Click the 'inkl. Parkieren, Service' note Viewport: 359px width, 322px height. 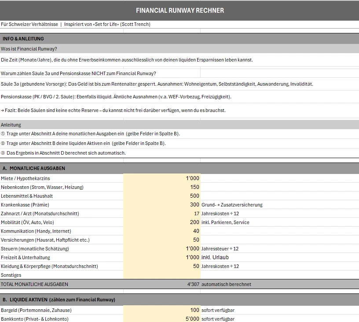225,222
